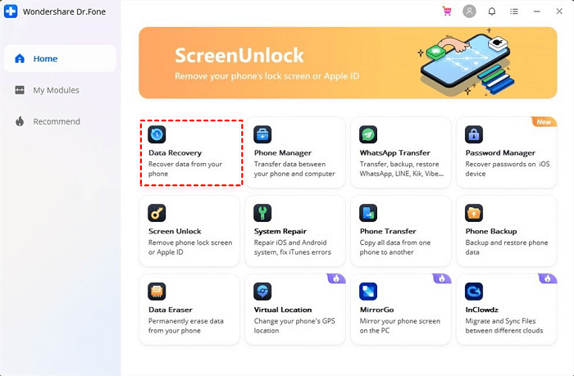The width and height of the screenshot is (574, 376).
Task: Click the System Repair wrench icon
Action: [x=262, y=213]
